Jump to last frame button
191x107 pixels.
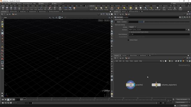point(13,100)
